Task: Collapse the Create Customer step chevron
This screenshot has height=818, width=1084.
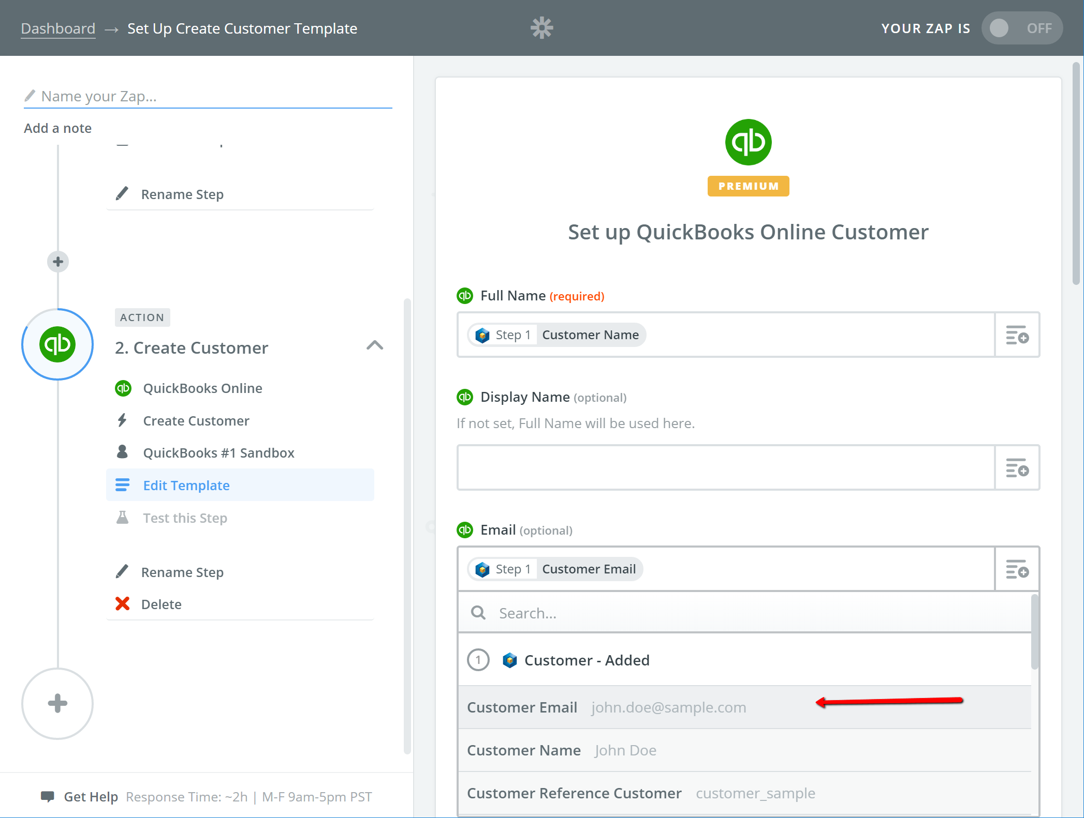Action: (x=375, y=345)
